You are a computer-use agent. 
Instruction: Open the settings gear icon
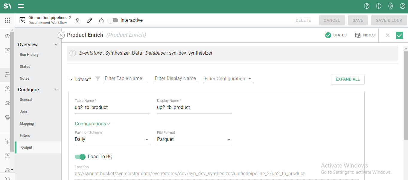tap(391, 6)
